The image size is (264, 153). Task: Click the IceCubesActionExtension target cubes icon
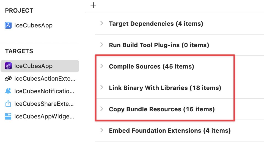[8, 79]
